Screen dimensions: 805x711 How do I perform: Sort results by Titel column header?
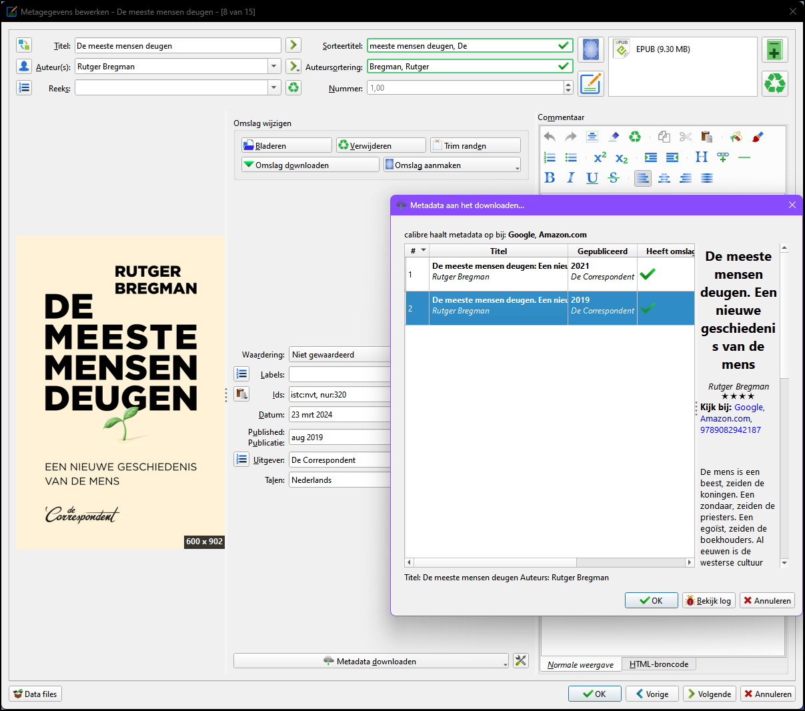coord(498,251)
